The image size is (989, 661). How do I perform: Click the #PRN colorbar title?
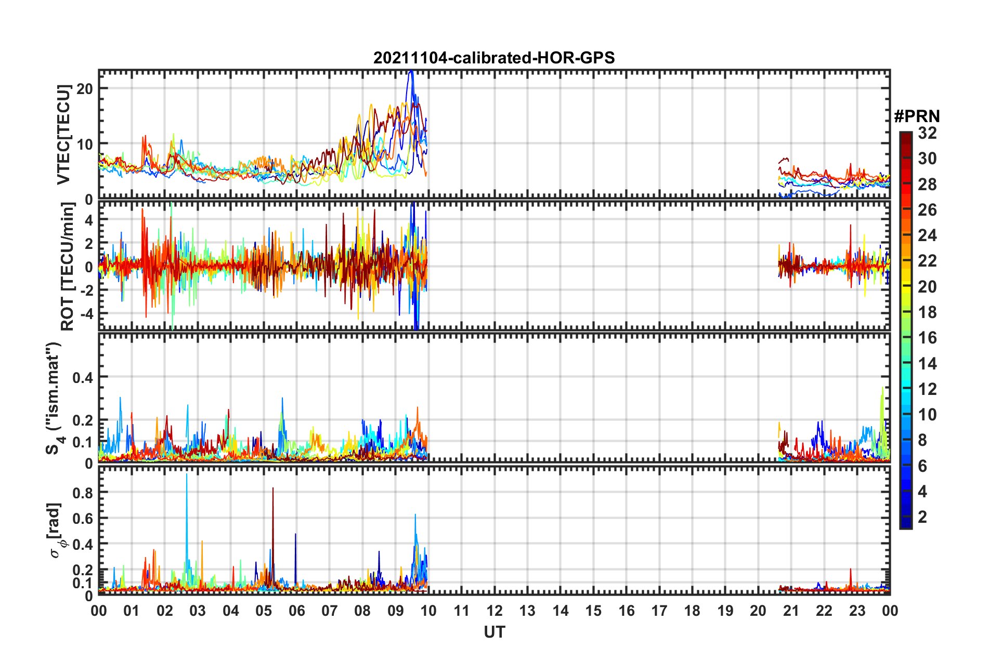[917, 116]
